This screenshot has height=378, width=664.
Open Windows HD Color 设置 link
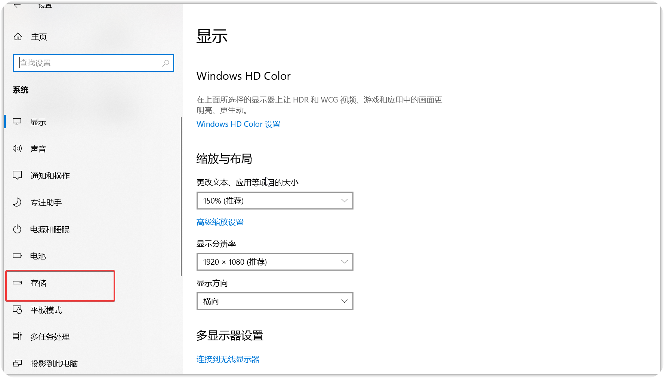pos(238,124)
